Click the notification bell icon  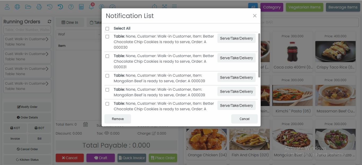[x=91, y=7]
